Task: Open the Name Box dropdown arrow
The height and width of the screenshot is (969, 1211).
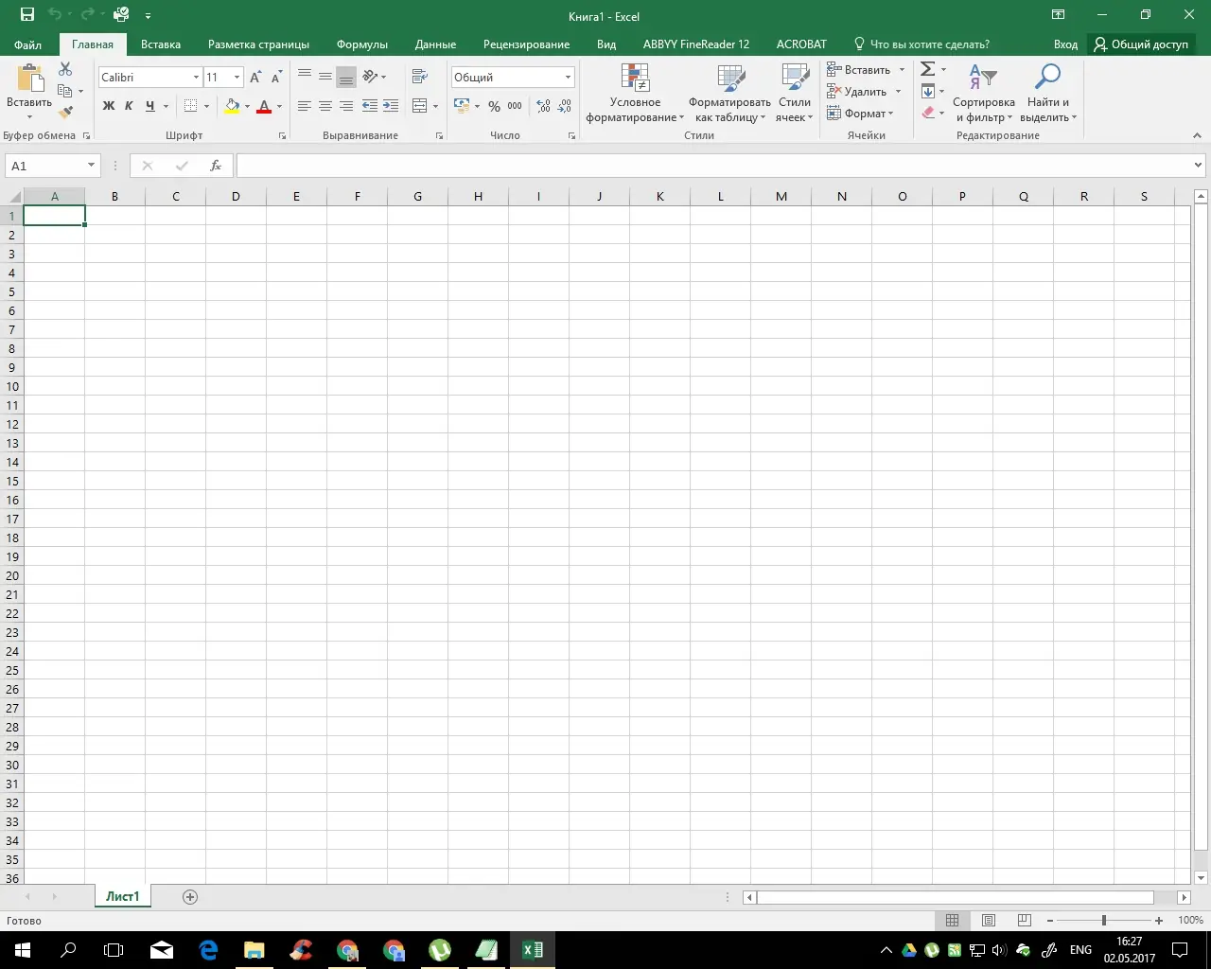Action: click(x=91, y=166)
